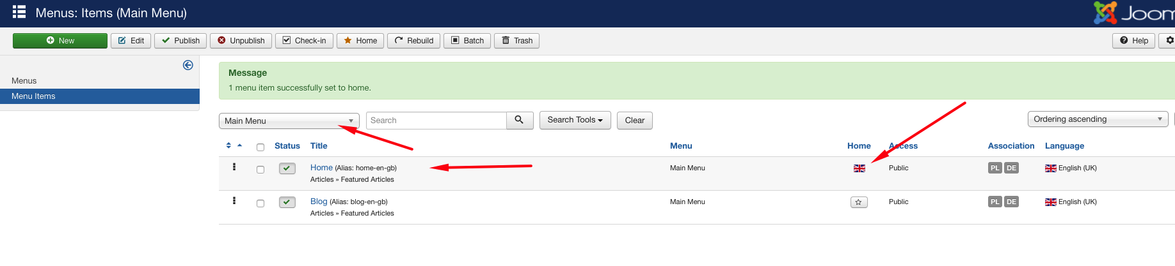This screenshot has height=266, width=1175.
Task: Go to Menus in the sidebar
Action: click(x=24, y=81)
